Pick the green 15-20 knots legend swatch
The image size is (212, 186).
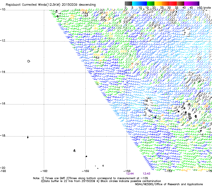pyautogui.click(x=151, y=3)
